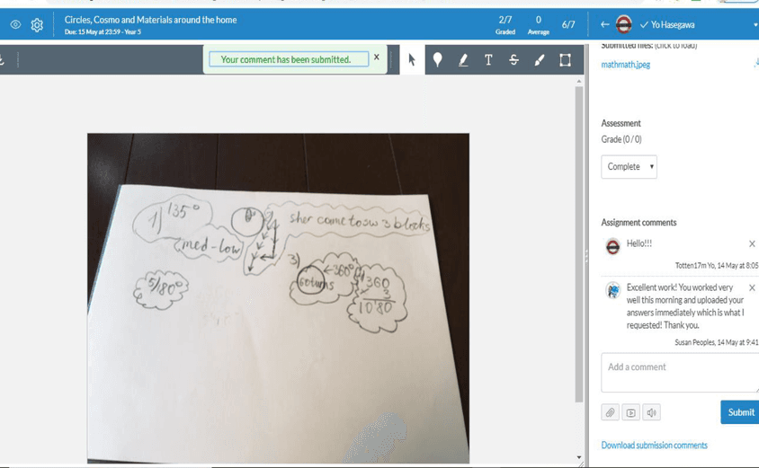Toggle the eye visibility icon in header
759x468 pixels.
[x=15, y=25]
